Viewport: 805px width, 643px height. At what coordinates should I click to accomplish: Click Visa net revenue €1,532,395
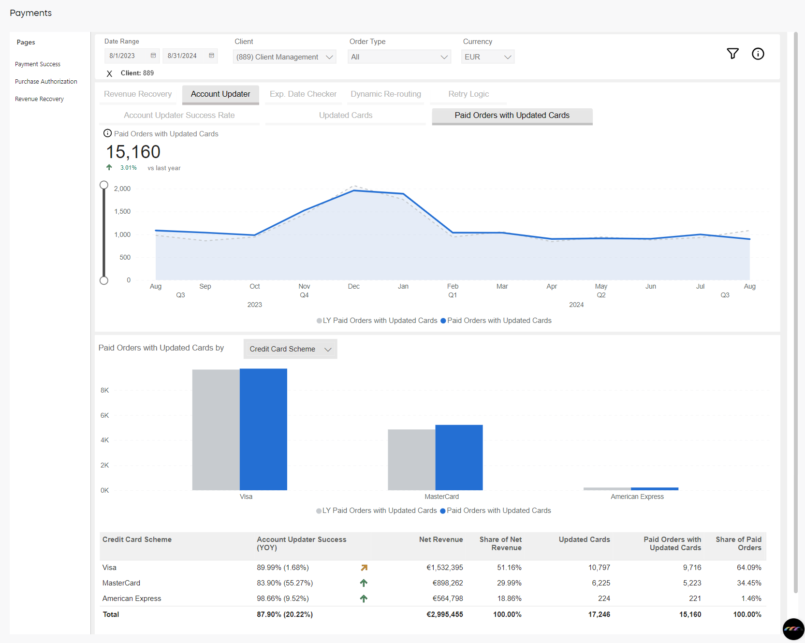pos(445,568)
